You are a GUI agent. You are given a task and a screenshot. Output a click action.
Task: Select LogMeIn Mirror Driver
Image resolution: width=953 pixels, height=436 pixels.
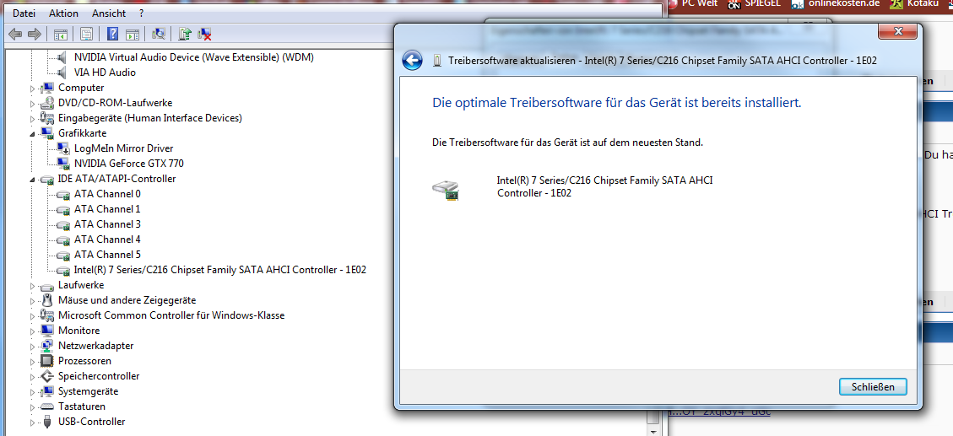coord(123,148)
